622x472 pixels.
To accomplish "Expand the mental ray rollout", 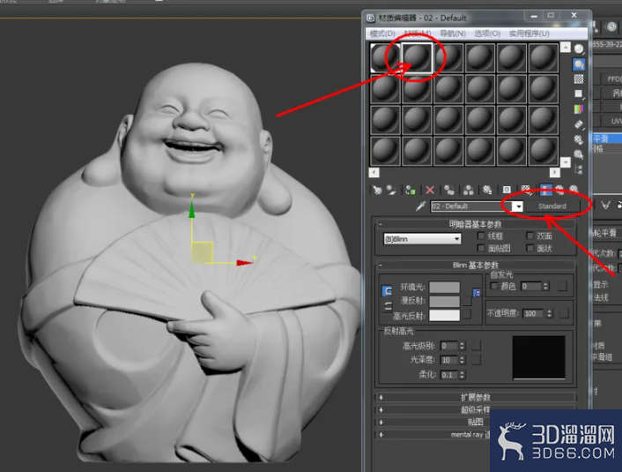I will coord(433,434).
